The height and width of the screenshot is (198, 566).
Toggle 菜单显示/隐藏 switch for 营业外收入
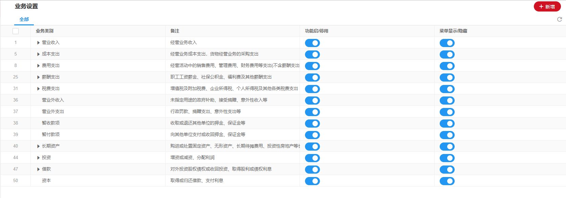click(x=447, y=101)
